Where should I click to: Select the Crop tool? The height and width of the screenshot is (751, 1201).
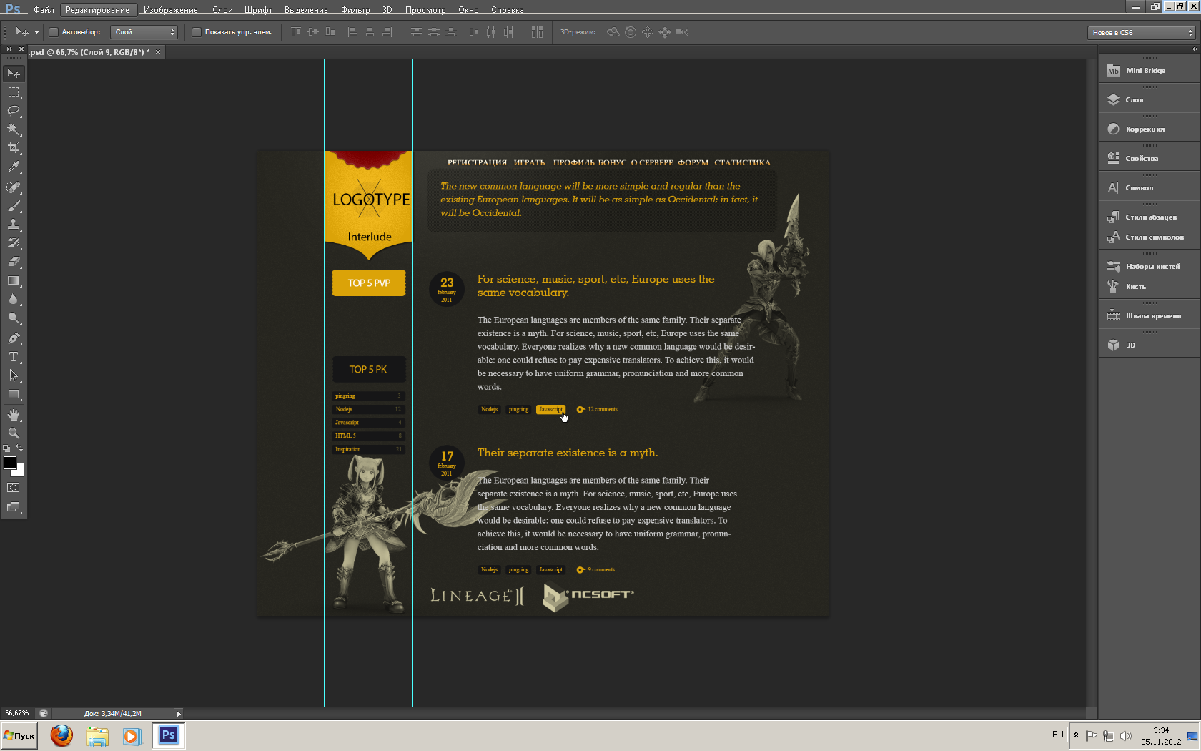(14, 148)
